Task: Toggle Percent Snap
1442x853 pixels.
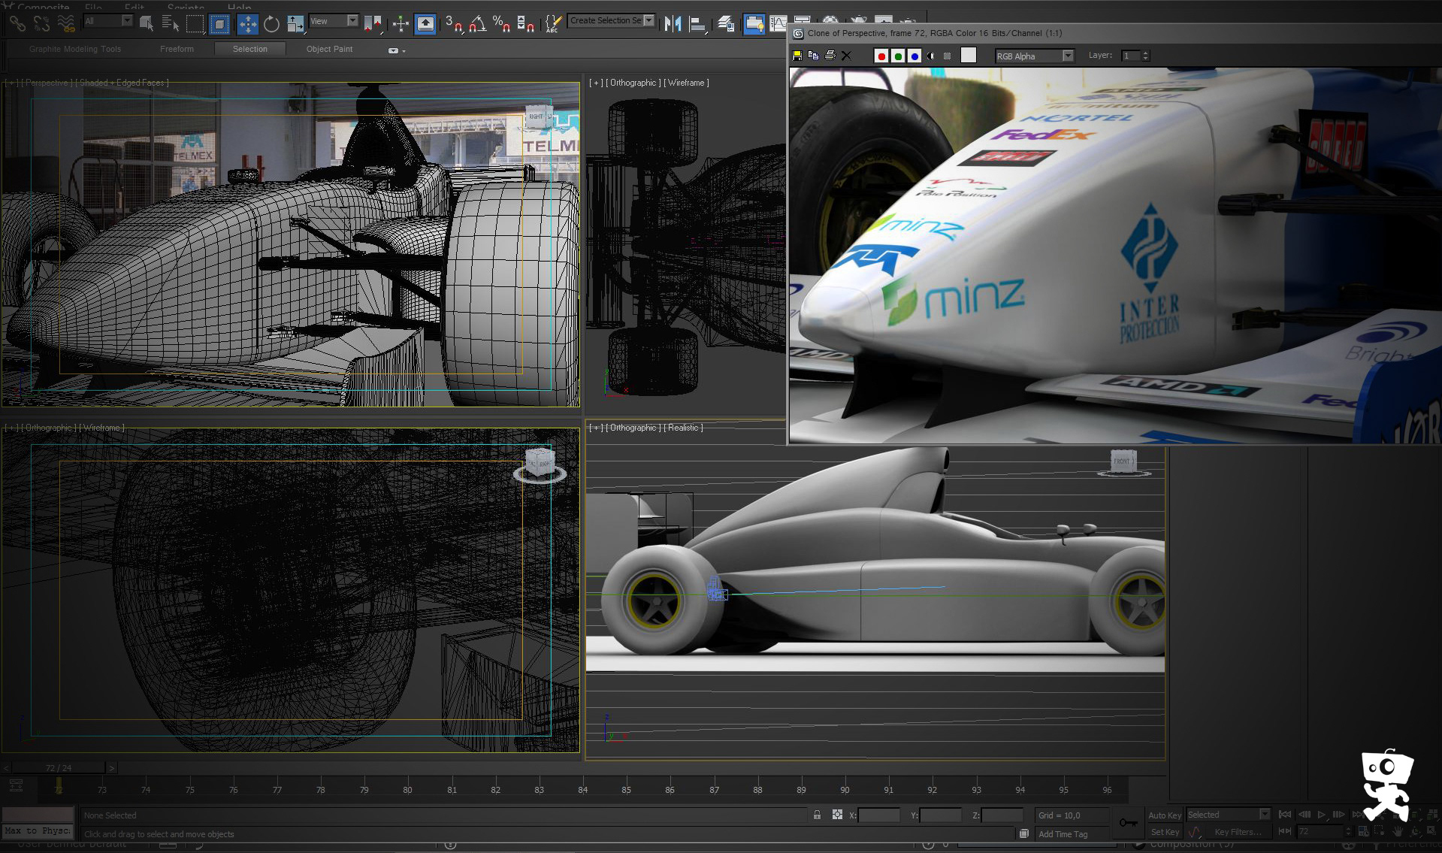Action: (501, 24)
